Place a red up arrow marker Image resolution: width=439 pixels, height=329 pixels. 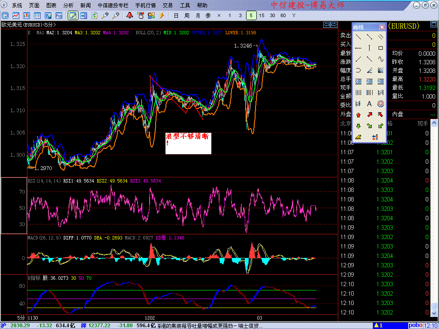coord(358,115)
